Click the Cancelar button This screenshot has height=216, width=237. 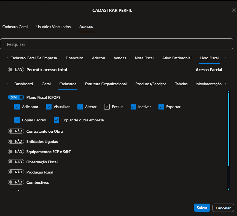pos(223,208)
